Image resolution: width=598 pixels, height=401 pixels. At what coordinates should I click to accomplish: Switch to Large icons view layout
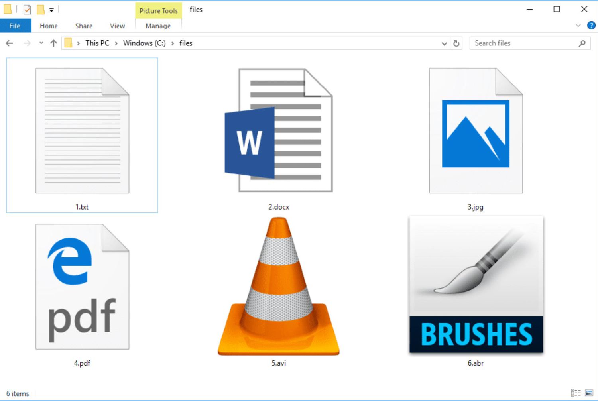tap(589, 393)
